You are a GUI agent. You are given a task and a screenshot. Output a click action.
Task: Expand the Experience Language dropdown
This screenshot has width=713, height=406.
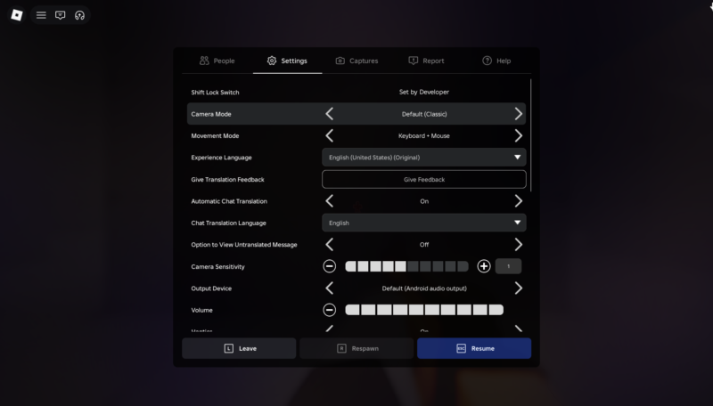point(424,157)
